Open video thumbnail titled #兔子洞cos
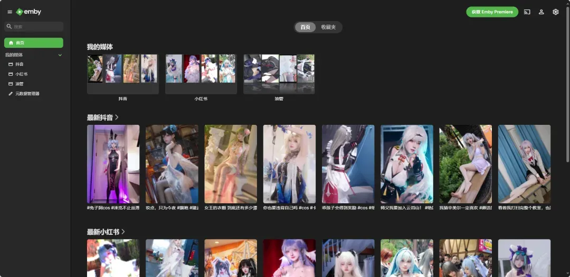Viewport: 570px width, 277px height. click(x=113, y=164)
